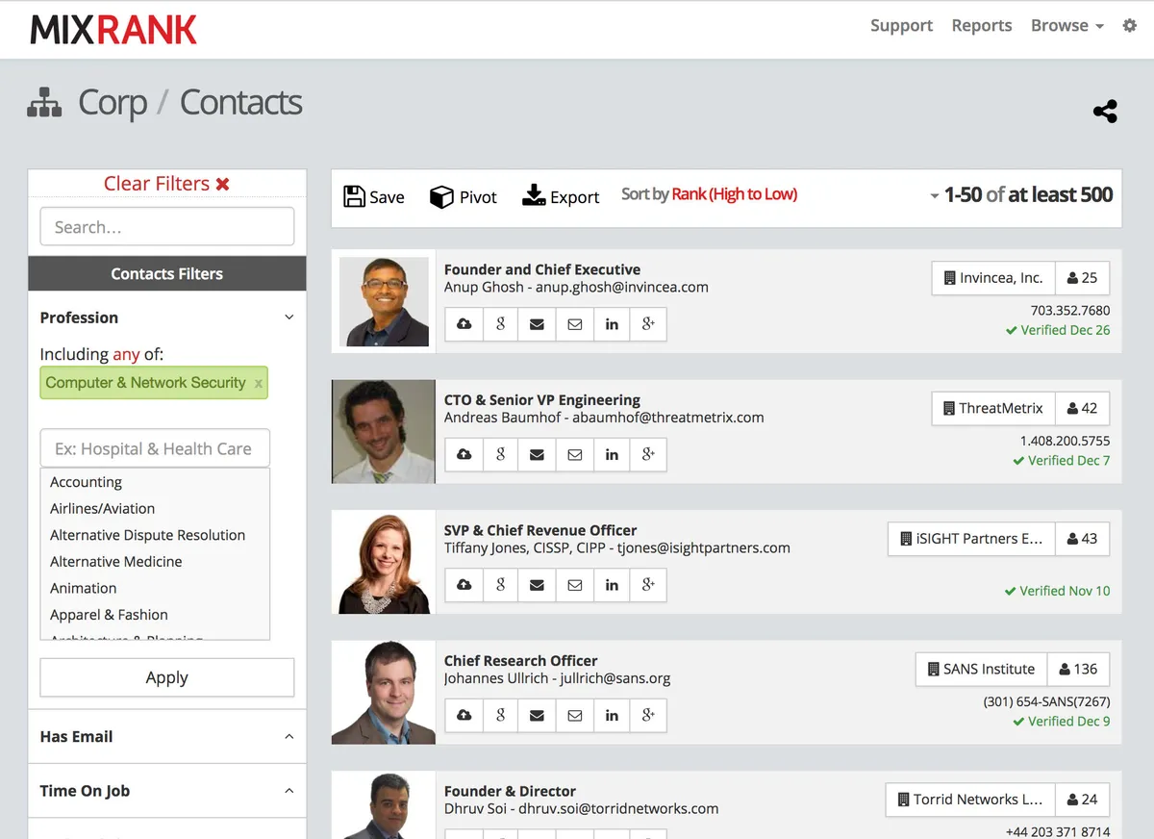Open SANS Institute company button
Screen dimensions: 1154x839
[x=981, y=669]
